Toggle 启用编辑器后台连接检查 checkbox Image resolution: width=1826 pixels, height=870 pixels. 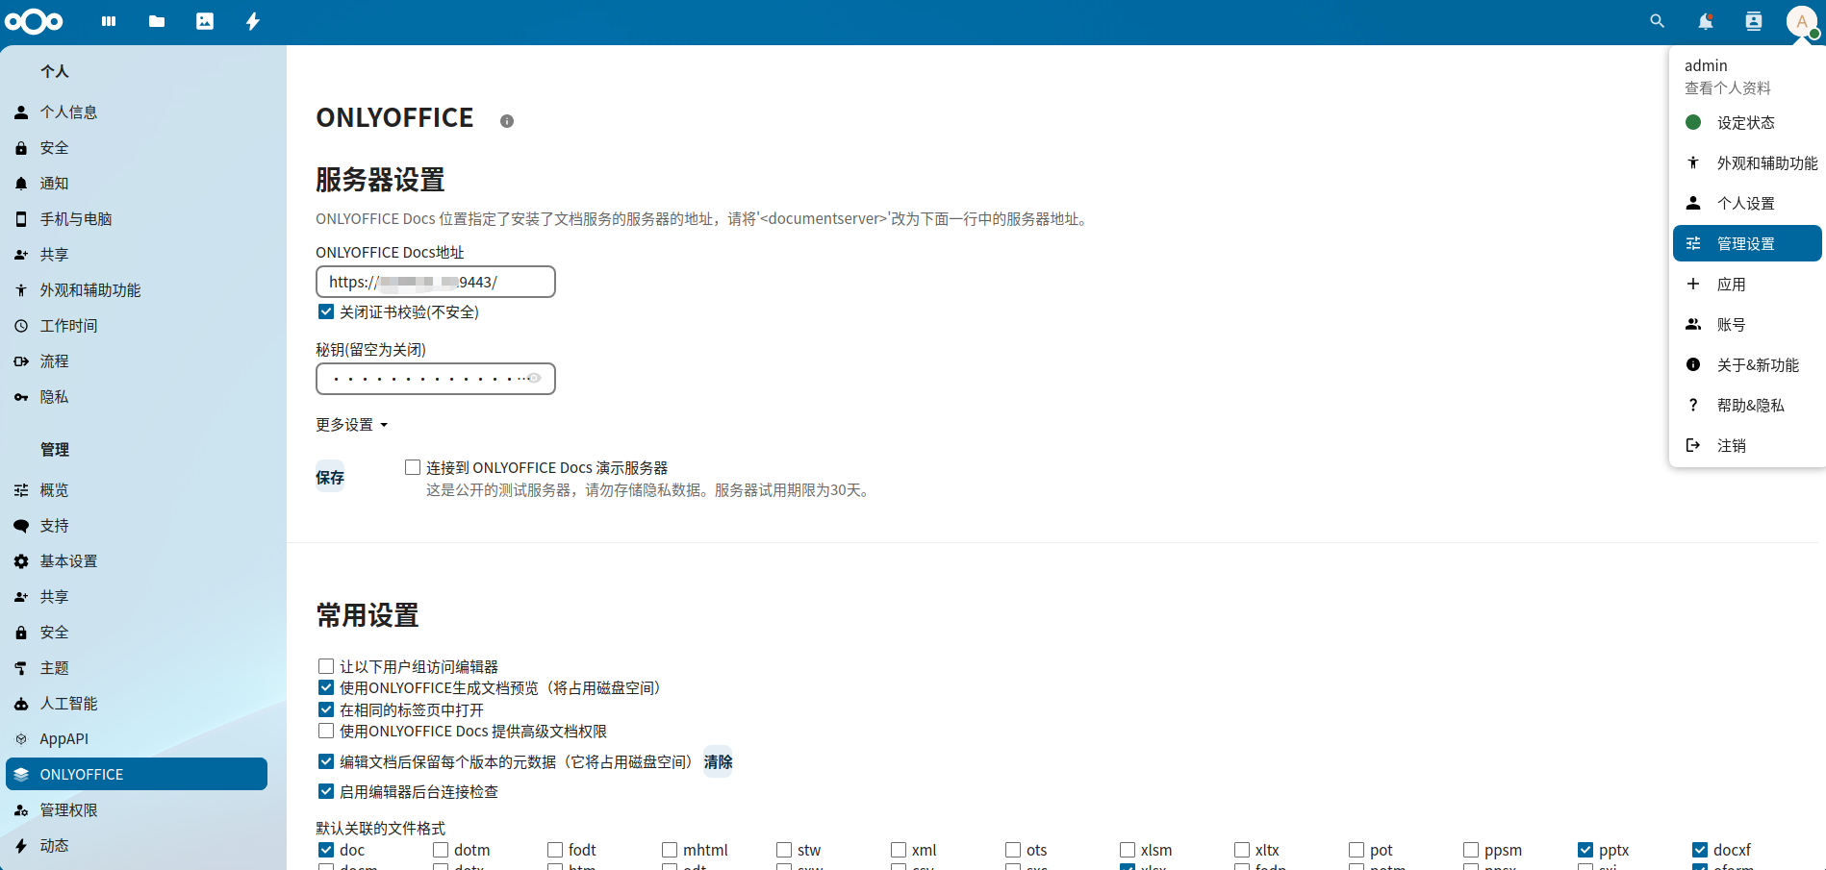pyautogui.click(x=326, y=791)
